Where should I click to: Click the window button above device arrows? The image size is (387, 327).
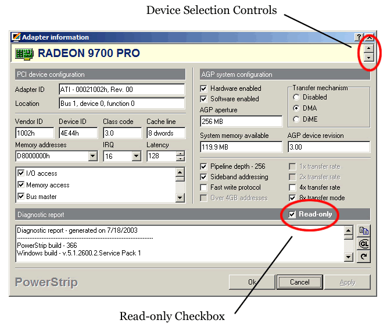(369, 37)
